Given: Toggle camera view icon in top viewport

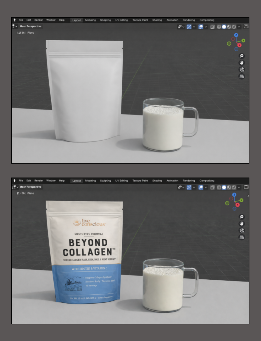Looking at the screenshot, I should click(x=242, y=69).
